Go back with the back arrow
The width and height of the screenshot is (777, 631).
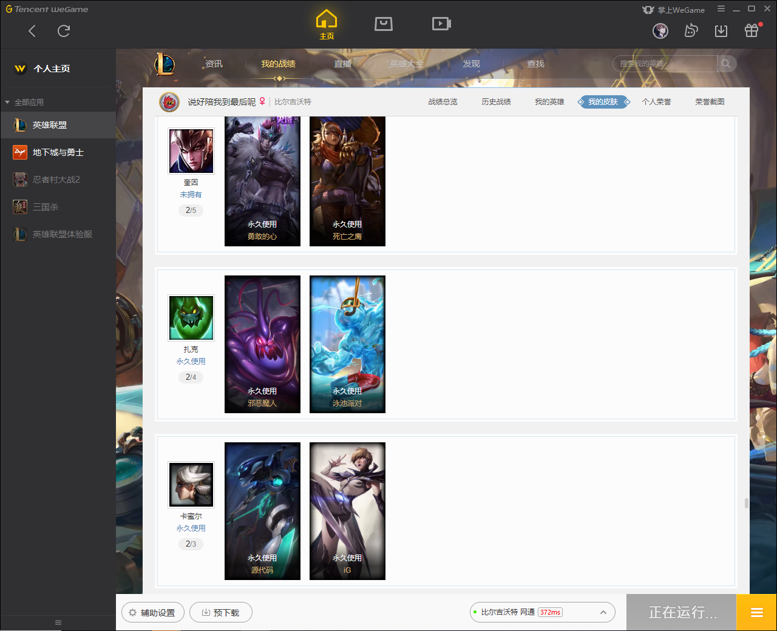(x=32, y=31)
